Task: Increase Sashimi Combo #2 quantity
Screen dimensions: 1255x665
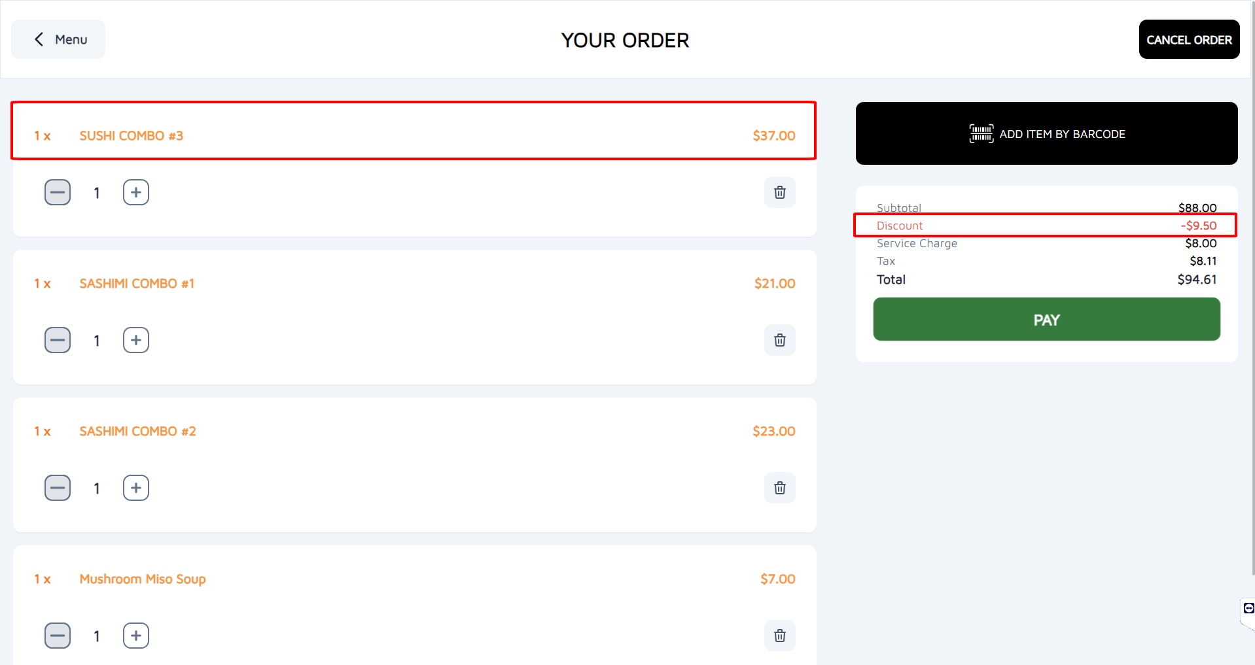Action: pyautogui.click(x=136, y=488)
